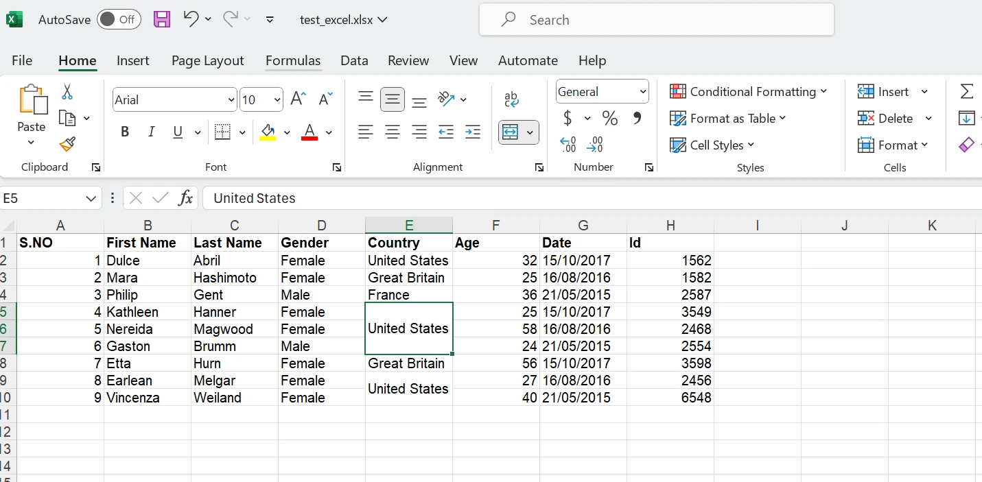Click the Cell Styles button
Viewport: 982px width, 482px height.
coord(712,145)
